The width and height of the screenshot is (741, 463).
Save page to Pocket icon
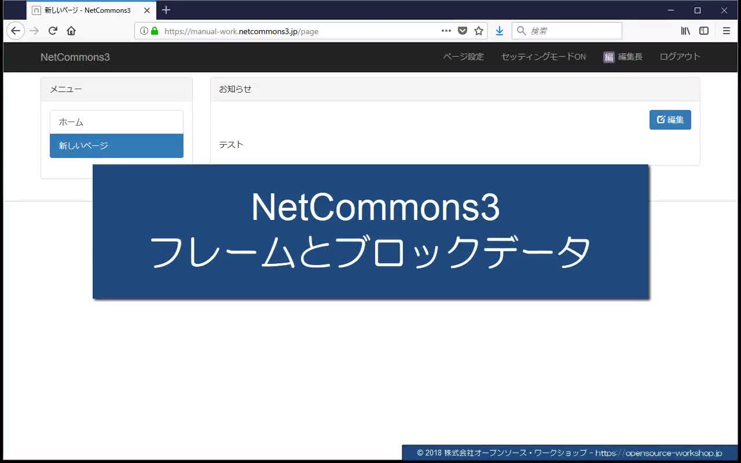click(x=463, y=31)
